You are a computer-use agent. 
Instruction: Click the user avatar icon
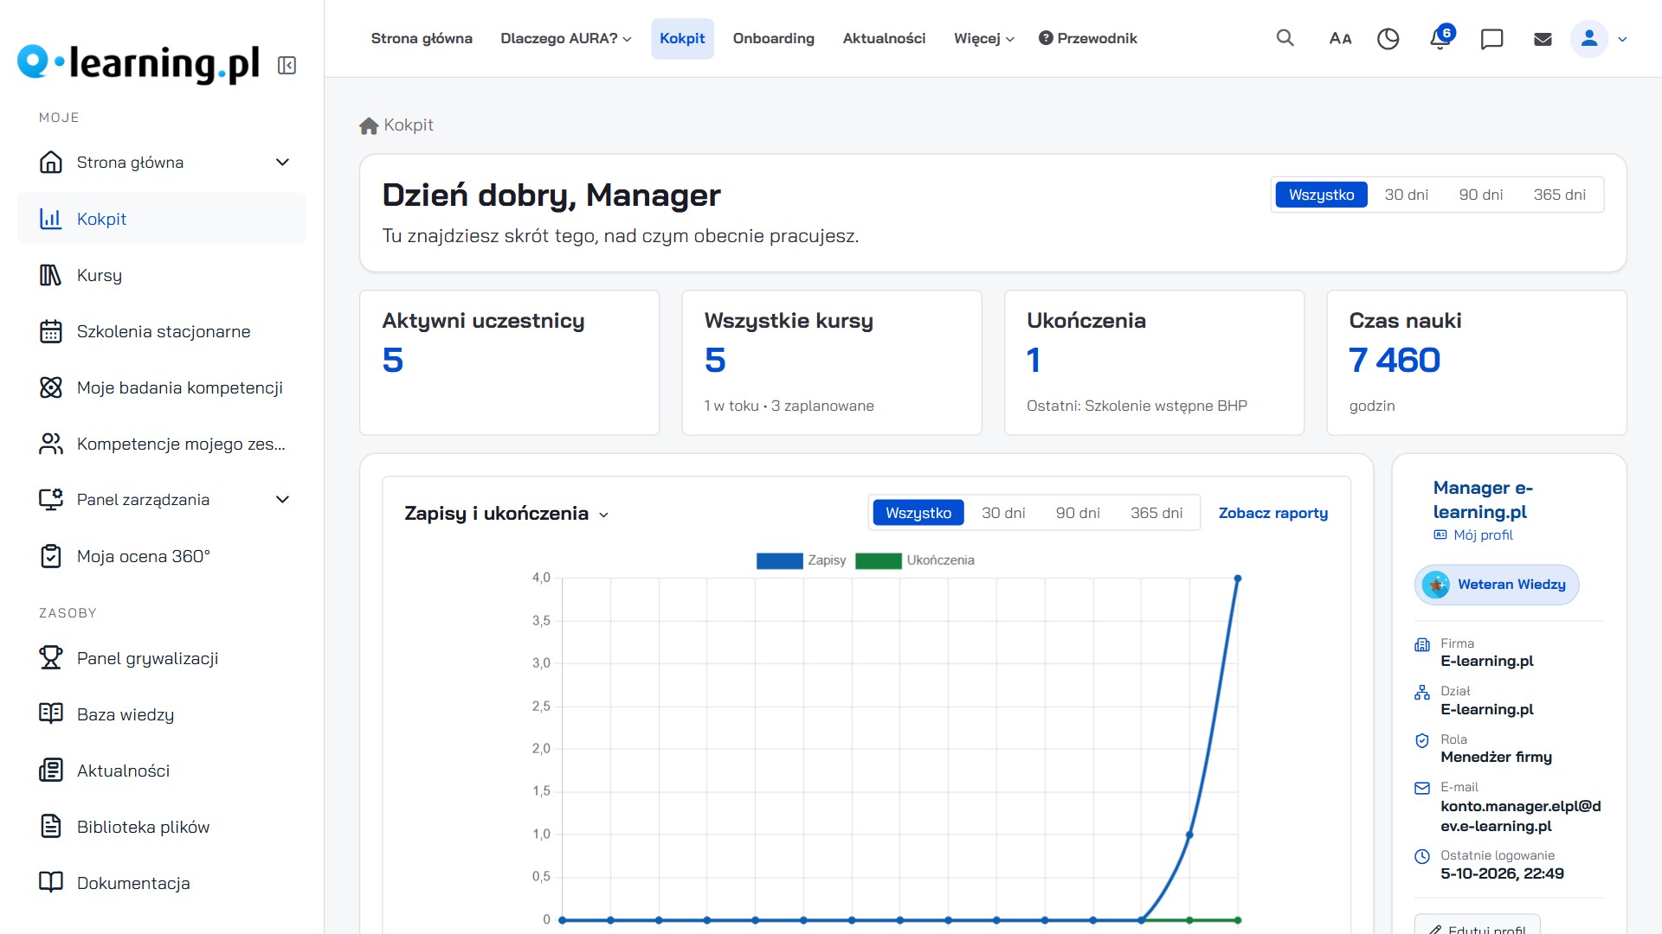click(1589, 39)
